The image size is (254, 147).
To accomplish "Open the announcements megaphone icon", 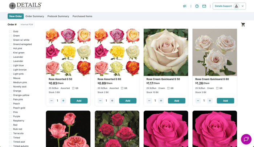I will pos(185,6).
